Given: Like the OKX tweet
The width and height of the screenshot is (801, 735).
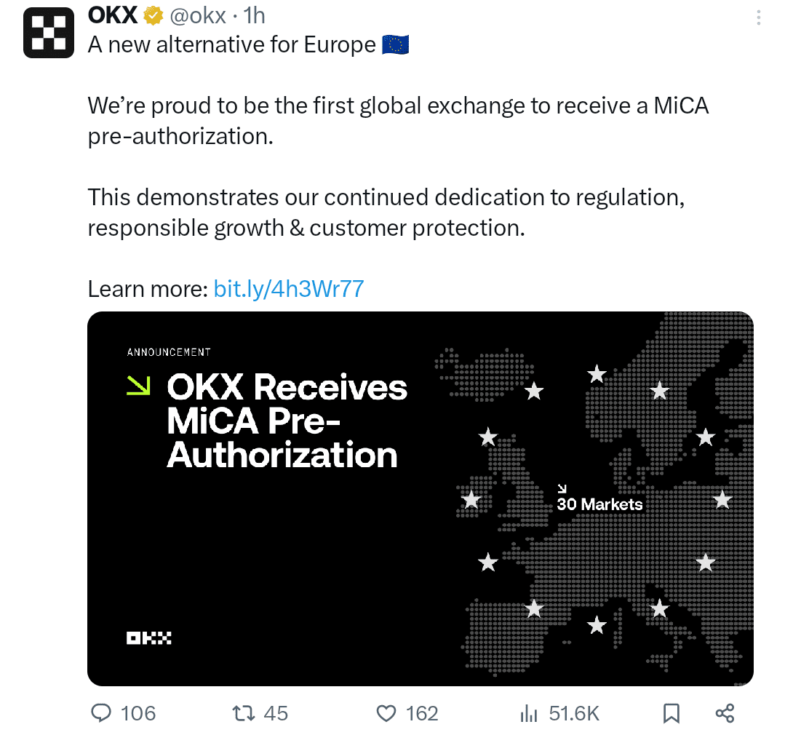Looking at the screenshot, I should click(387, 714).
